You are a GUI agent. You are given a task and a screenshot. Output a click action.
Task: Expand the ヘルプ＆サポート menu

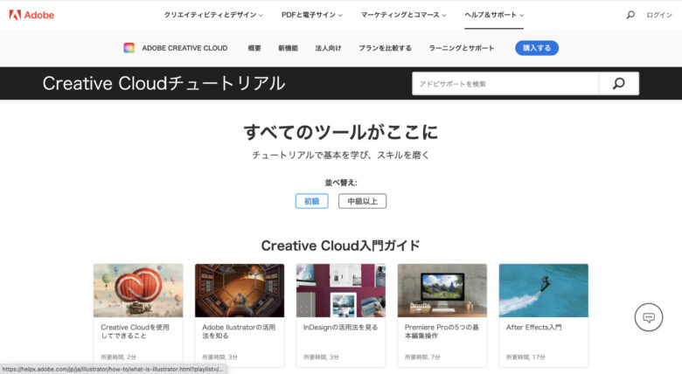coord(494,15)
